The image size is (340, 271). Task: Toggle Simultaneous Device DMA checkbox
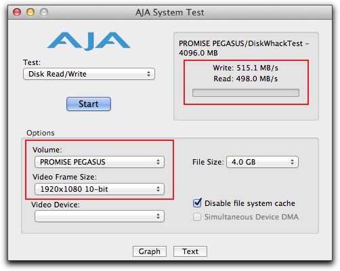click(x=197, y=217)
